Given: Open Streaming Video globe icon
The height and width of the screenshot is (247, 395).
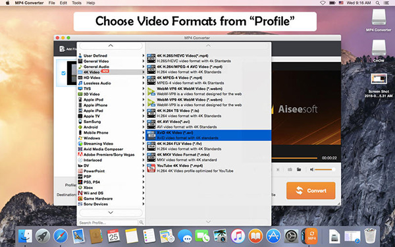Looking at the screenshot, I should point(80,144).
